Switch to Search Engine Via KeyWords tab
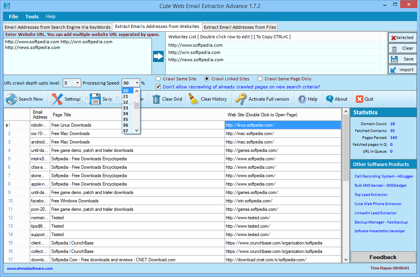Screen dimensions: 420x277 58,27
